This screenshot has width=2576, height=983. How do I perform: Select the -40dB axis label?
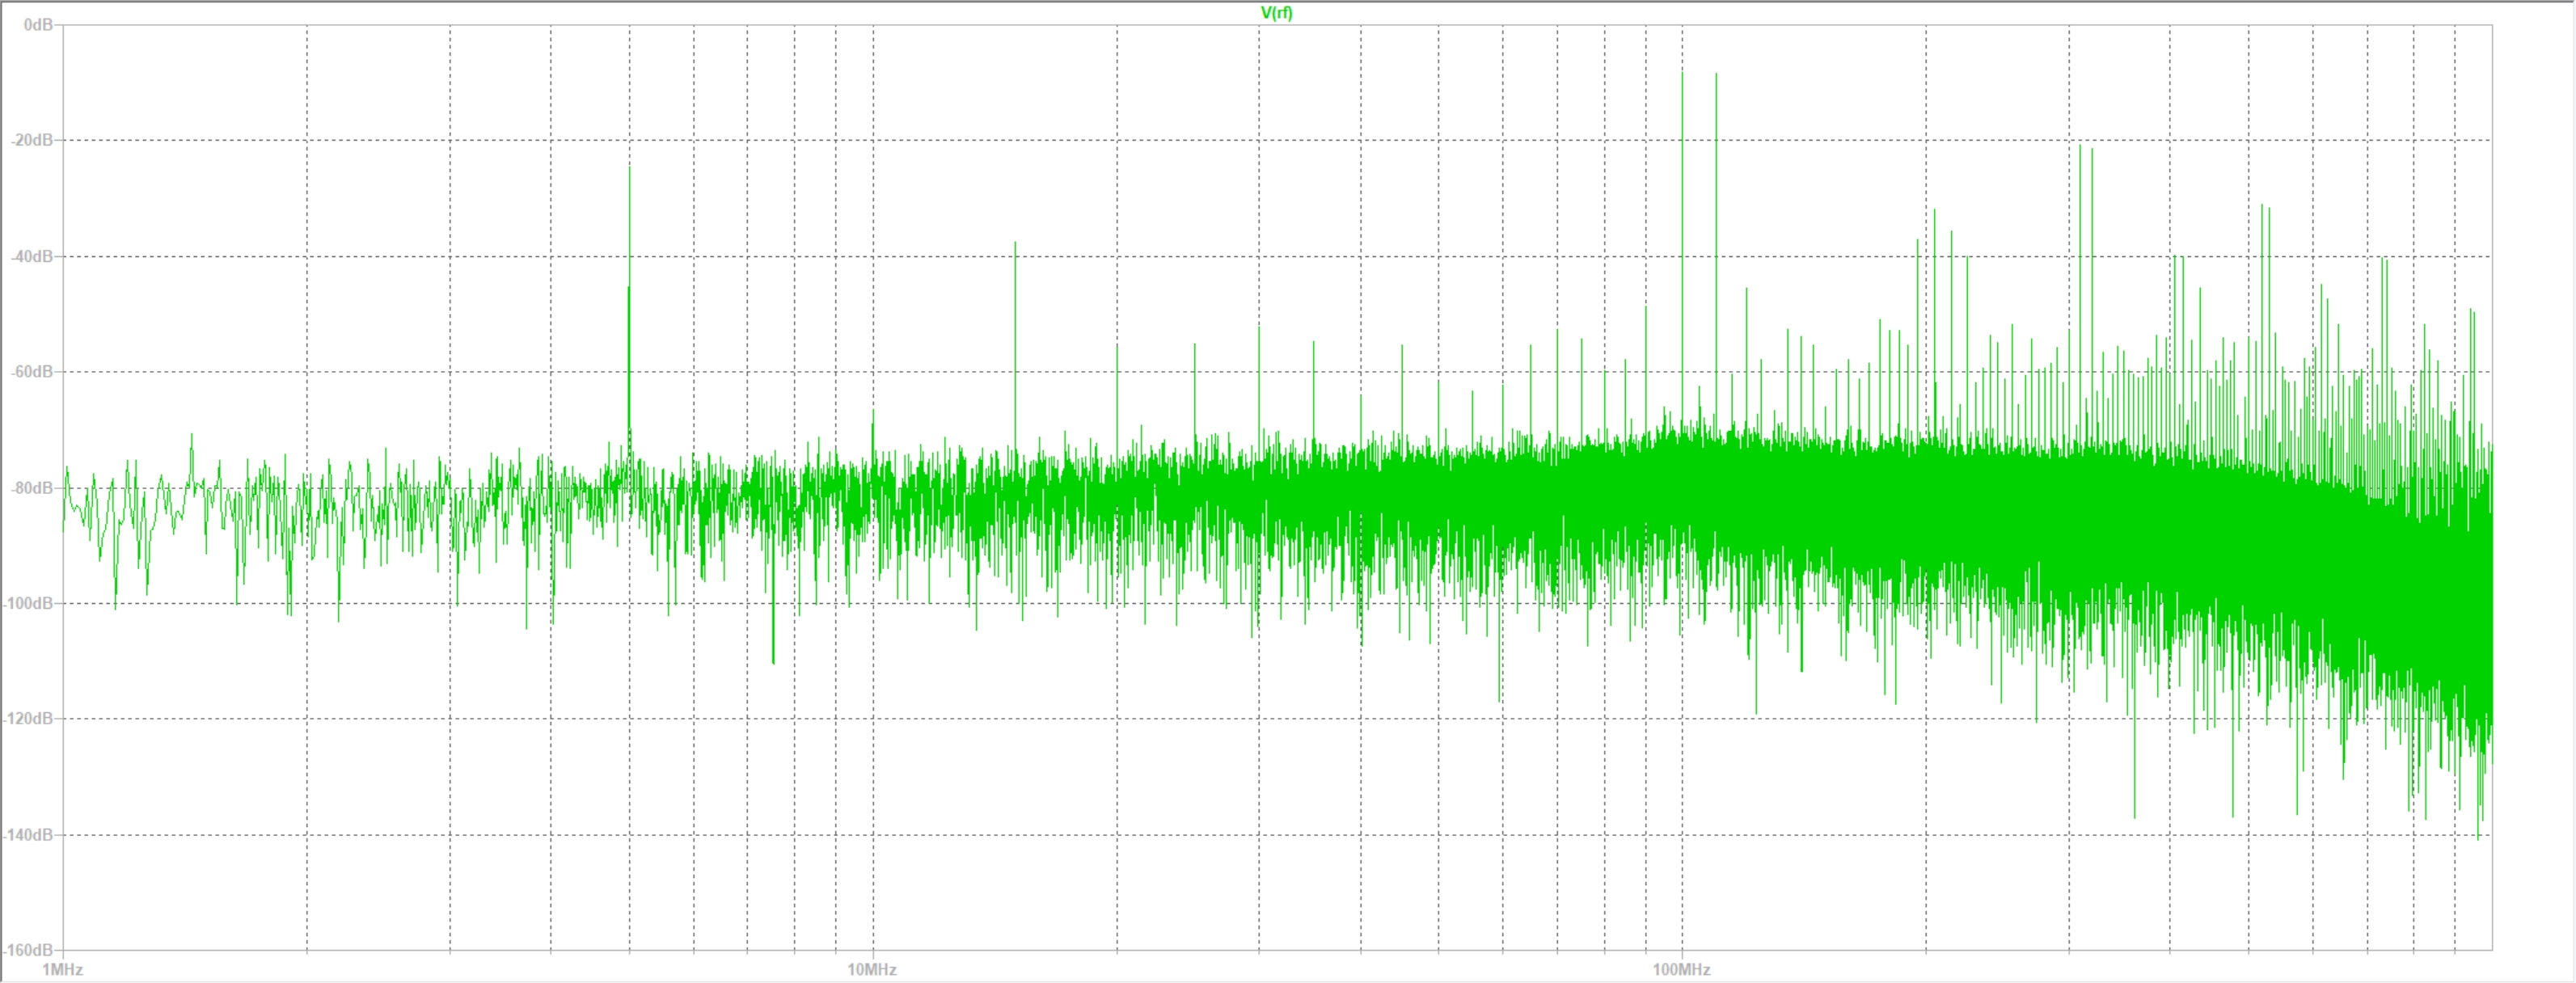pos(32,256)
